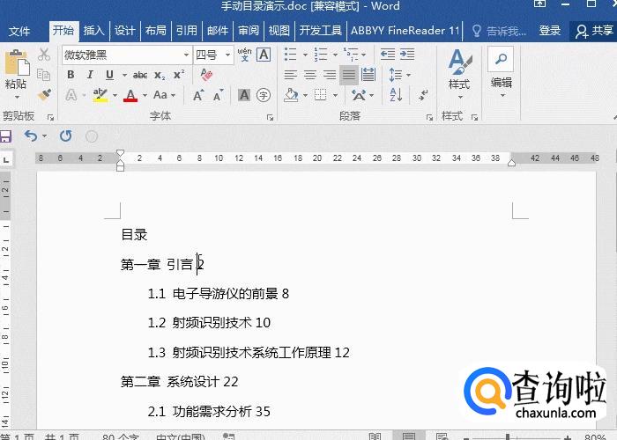Toggle Italic formatting
This screenshot has width=617, height=440.
90,75
